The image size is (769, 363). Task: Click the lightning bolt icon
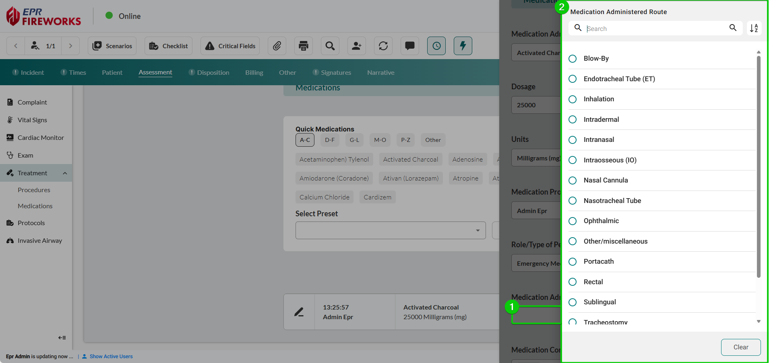coord(463,46)
